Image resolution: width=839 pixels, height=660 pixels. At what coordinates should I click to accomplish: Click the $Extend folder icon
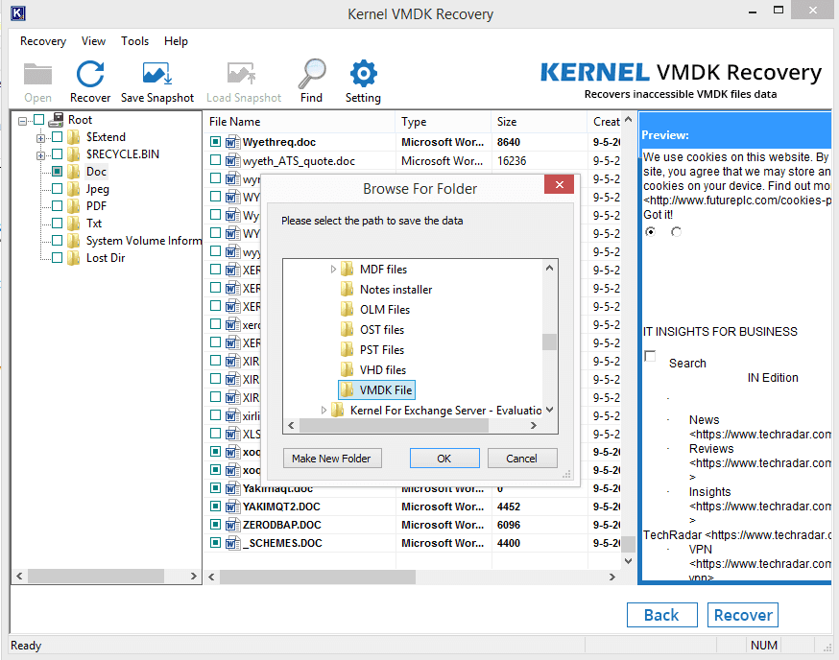tap(73, 137)
